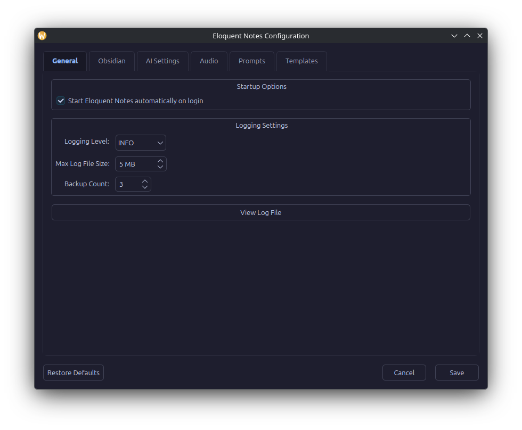Cancel the configuration dialog
Viewport: 522px width, 430px height.
(404, 373)
